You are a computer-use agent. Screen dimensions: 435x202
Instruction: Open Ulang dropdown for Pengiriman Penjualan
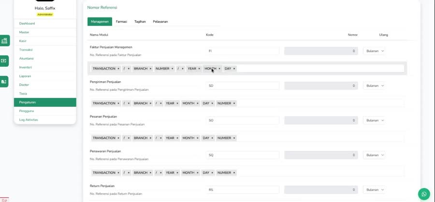374,86
